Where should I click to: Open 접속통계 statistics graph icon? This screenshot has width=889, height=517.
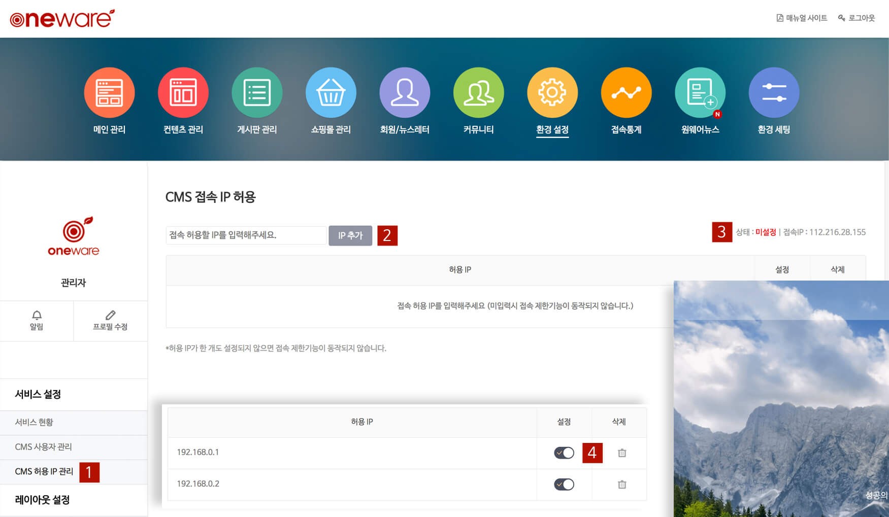626,92
